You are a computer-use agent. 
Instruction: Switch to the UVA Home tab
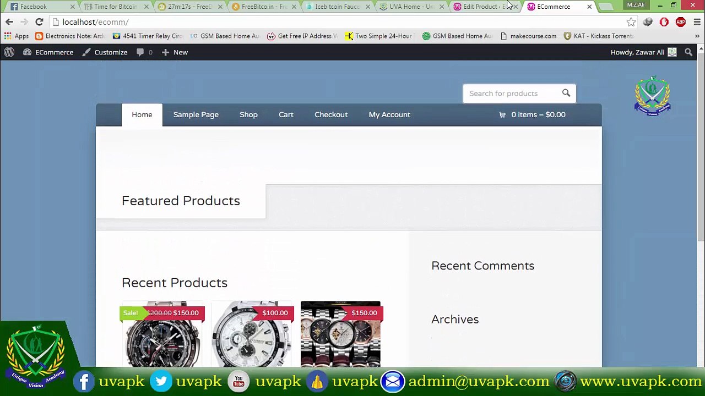(410, 7)
